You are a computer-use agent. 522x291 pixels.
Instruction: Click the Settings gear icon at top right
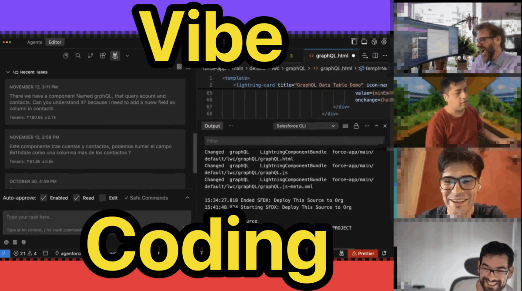click(384, 42)
